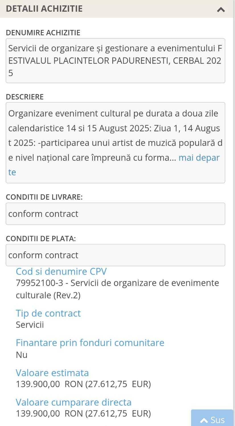Screen dimensions: 235x426
Task: Click the 'Valoare estimata' label
Action: [52, 373]
